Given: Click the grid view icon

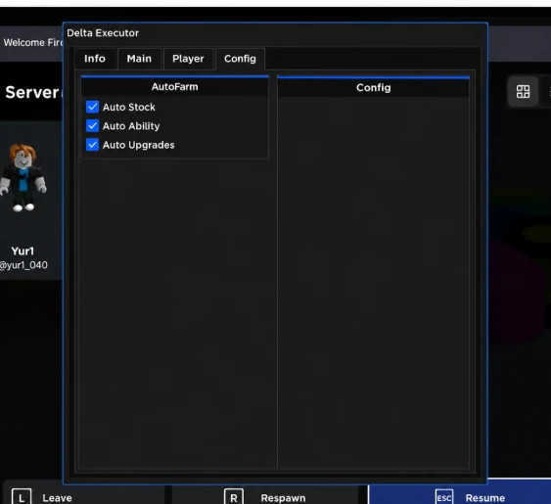Looking at the screenshot, I should click(x=523, y=92).
